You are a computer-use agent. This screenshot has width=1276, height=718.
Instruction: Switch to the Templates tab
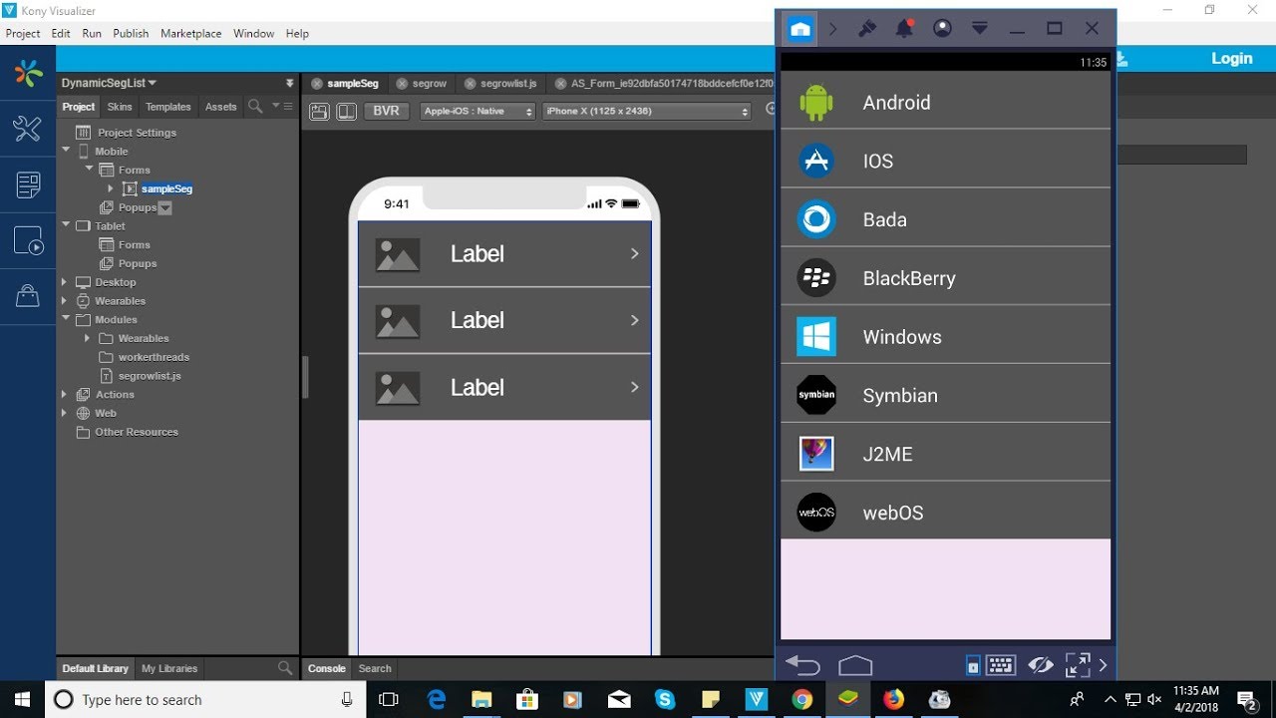click(168, 107)
